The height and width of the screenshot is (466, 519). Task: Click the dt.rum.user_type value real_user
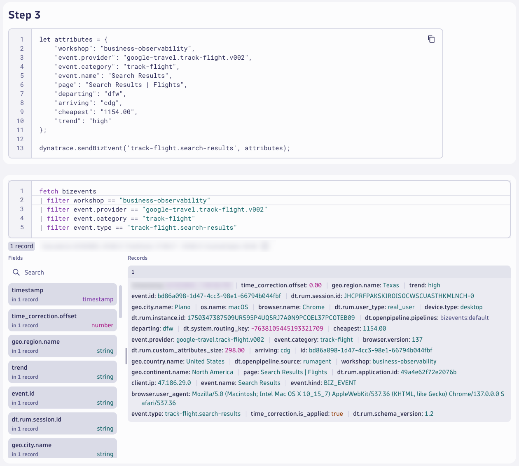tap(401, 307)
